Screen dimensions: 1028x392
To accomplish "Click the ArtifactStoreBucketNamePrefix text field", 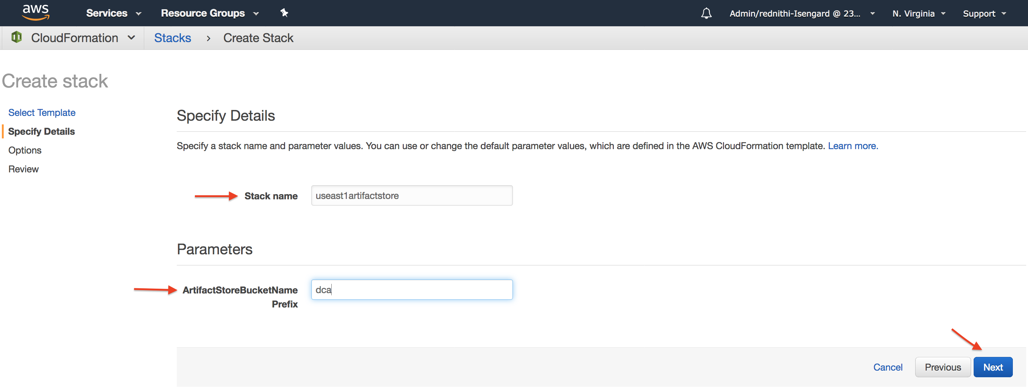I will [x=412, y=290].
